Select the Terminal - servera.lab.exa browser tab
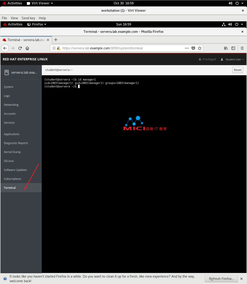This screenshot has width=247, height=284. pos(26,40)
